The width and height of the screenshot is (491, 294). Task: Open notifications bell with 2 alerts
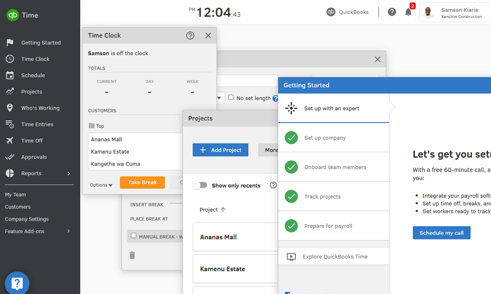point(409,12)
